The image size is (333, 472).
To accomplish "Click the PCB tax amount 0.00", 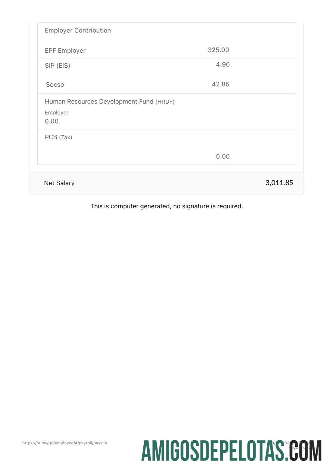I will coord(222,157).
